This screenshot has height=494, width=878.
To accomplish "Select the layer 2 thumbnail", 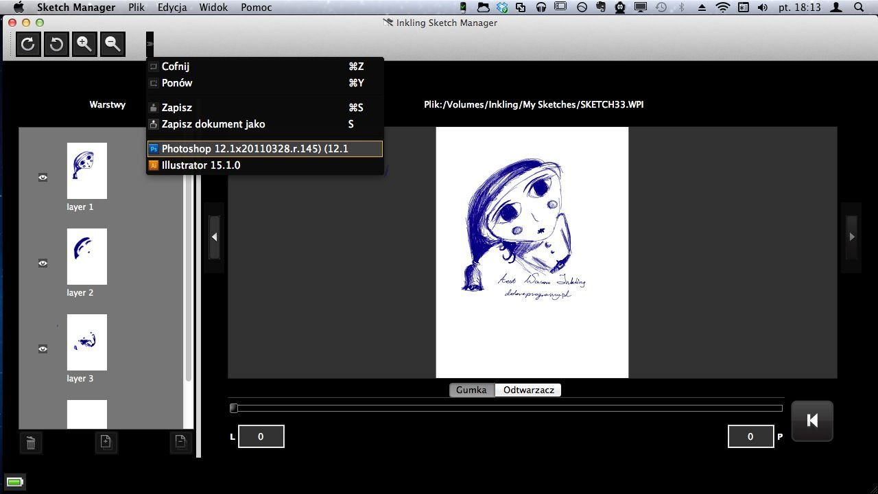I will 87,257.
